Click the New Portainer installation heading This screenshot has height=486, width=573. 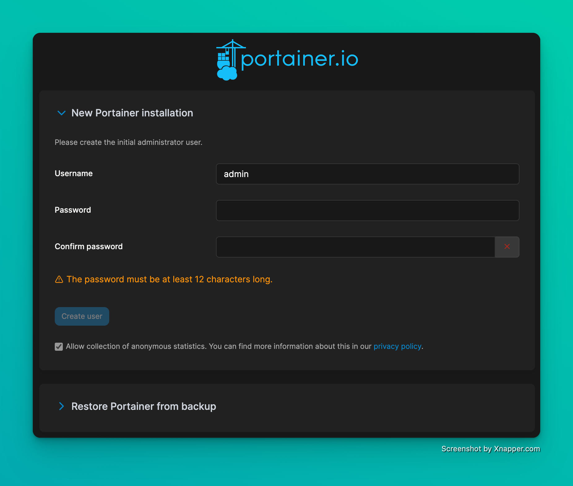(x=132, y=113)
